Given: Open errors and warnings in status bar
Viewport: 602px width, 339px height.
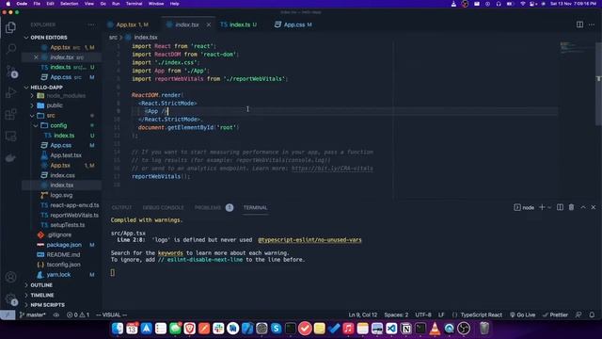Looking at the screenshot, I should 78,315.
